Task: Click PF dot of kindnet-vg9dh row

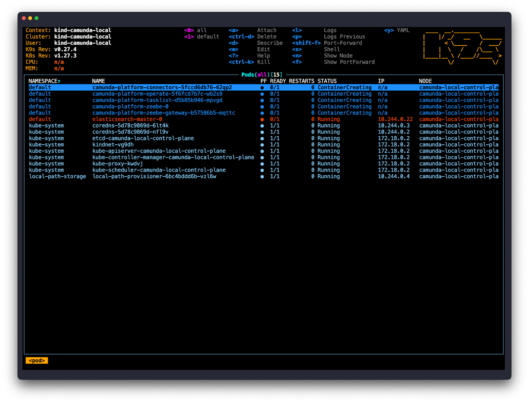Action: click(262, 145)
